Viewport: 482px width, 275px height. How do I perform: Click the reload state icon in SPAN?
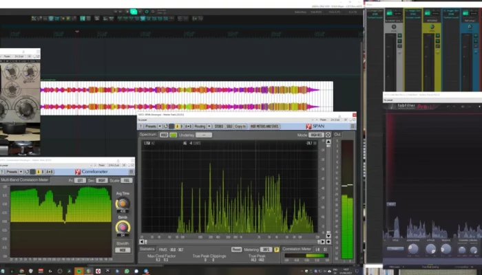166,126
